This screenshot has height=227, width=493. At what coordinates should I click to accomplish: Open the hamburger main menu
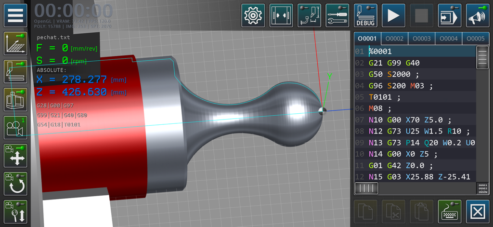tap(15, 15)
